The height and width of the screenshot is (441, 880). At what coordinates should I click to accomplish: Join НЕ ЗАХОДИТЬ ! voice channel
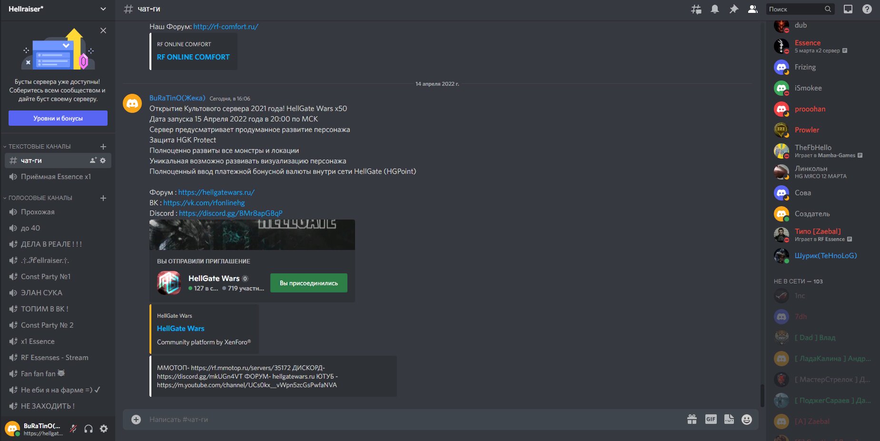(x=58, y=406)
